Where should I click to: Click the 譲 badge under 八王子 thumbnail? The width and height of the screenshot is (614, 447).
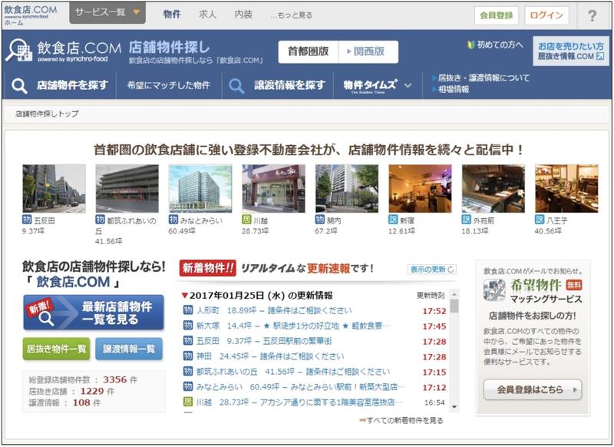coord(540,220)
